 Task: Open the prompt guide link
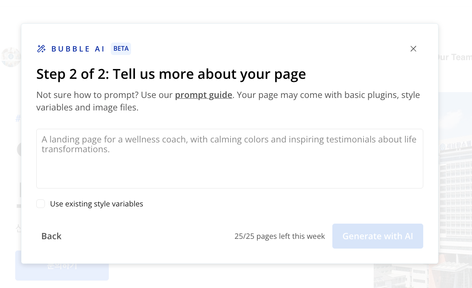pos(204,95)
